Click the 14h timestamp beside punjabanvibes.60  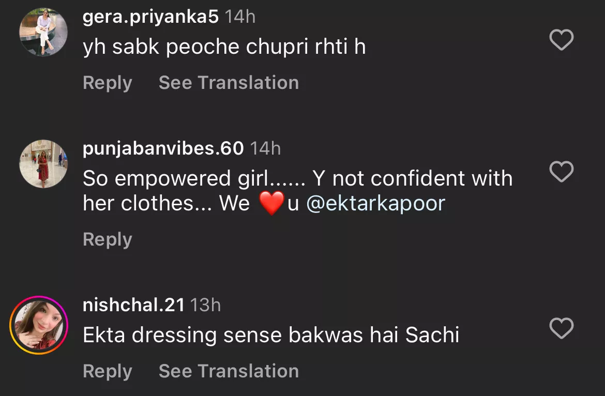(265, 149)
